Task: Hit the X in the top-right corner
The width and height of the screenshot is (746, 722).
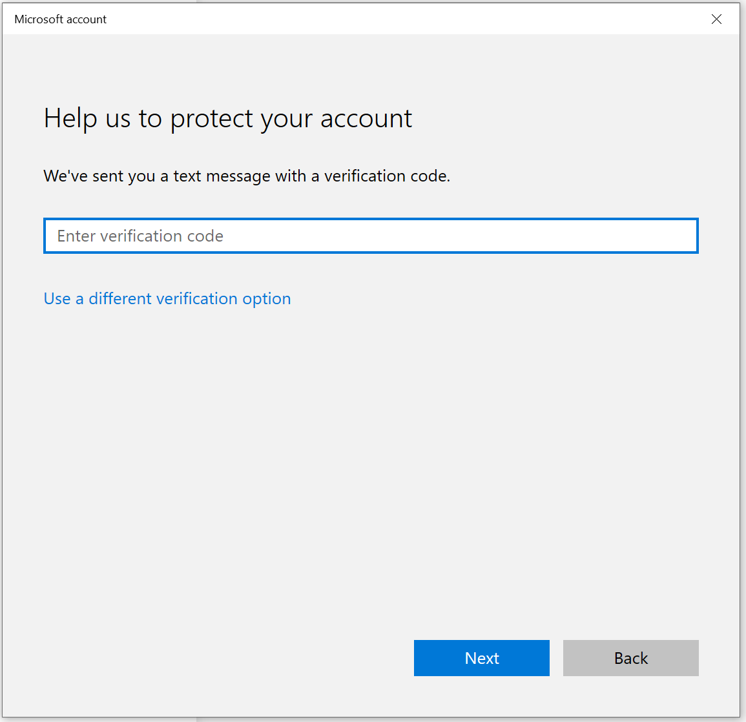Action: tap(716, 19)
